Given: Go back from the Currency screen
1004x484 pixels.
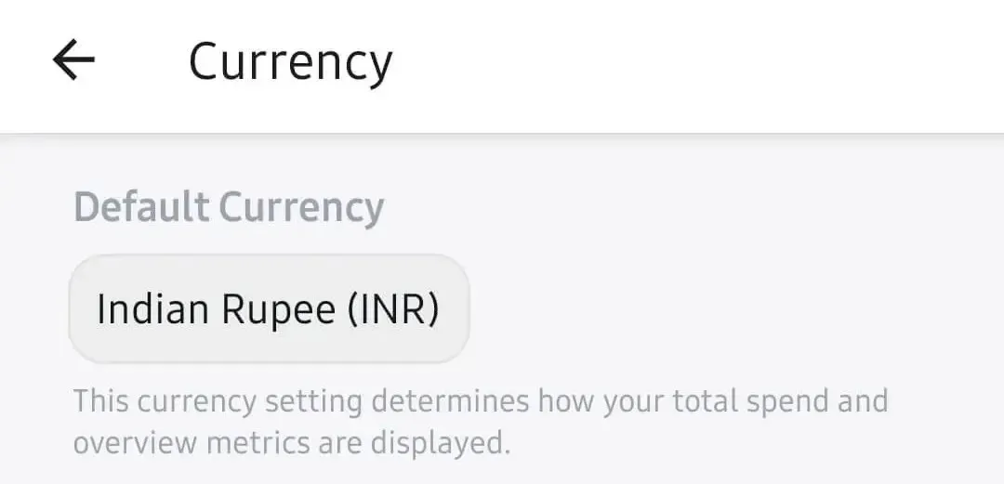Looking at the screenshot, I should (73, 61).
